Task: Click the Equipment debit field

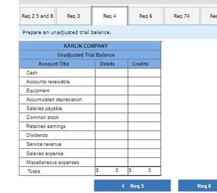Action: click(112, 91)
